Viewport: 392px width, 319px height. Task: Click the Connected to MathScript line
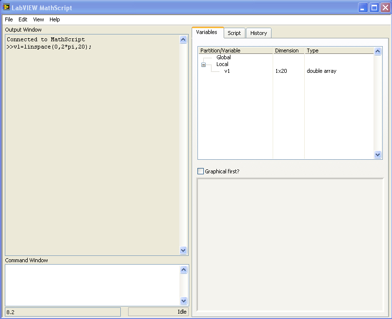[x=46, y=39]
